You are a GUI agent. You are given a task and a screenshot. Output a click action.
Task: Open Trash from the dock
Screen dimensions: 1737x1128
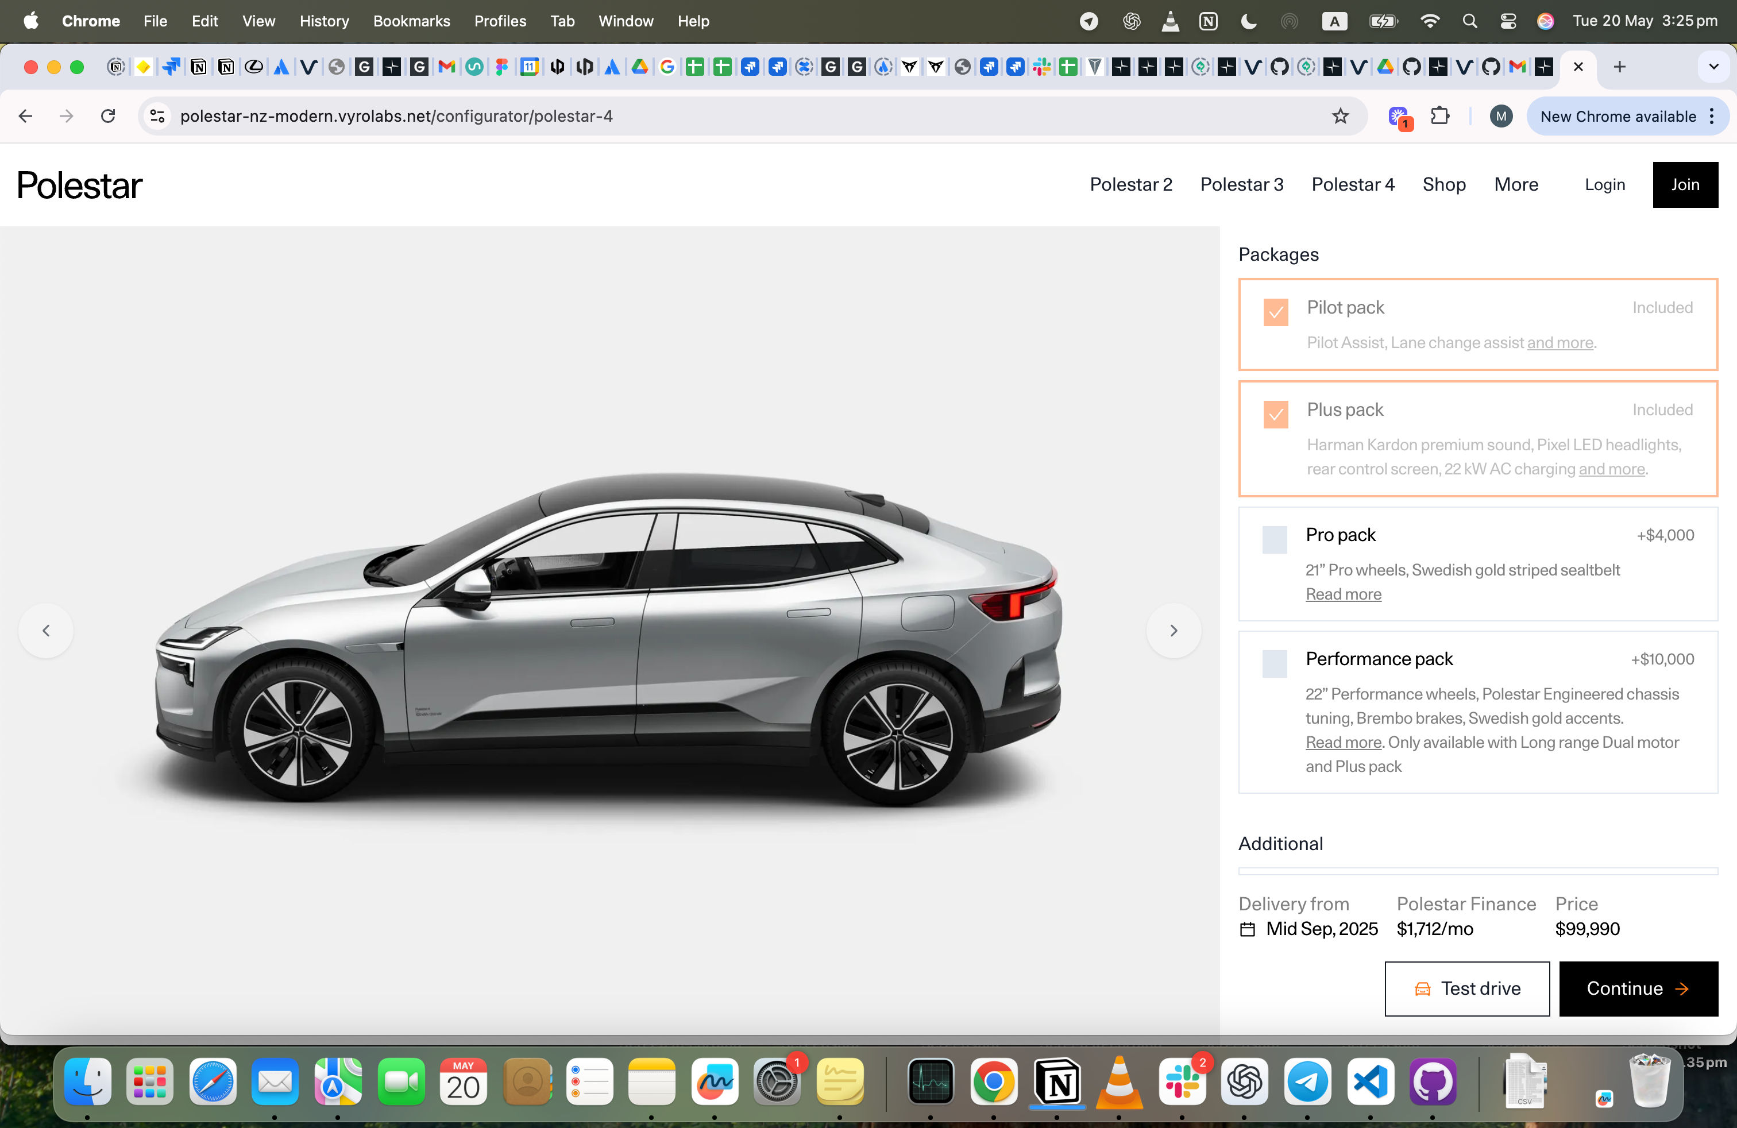tap(1650, 1081)
